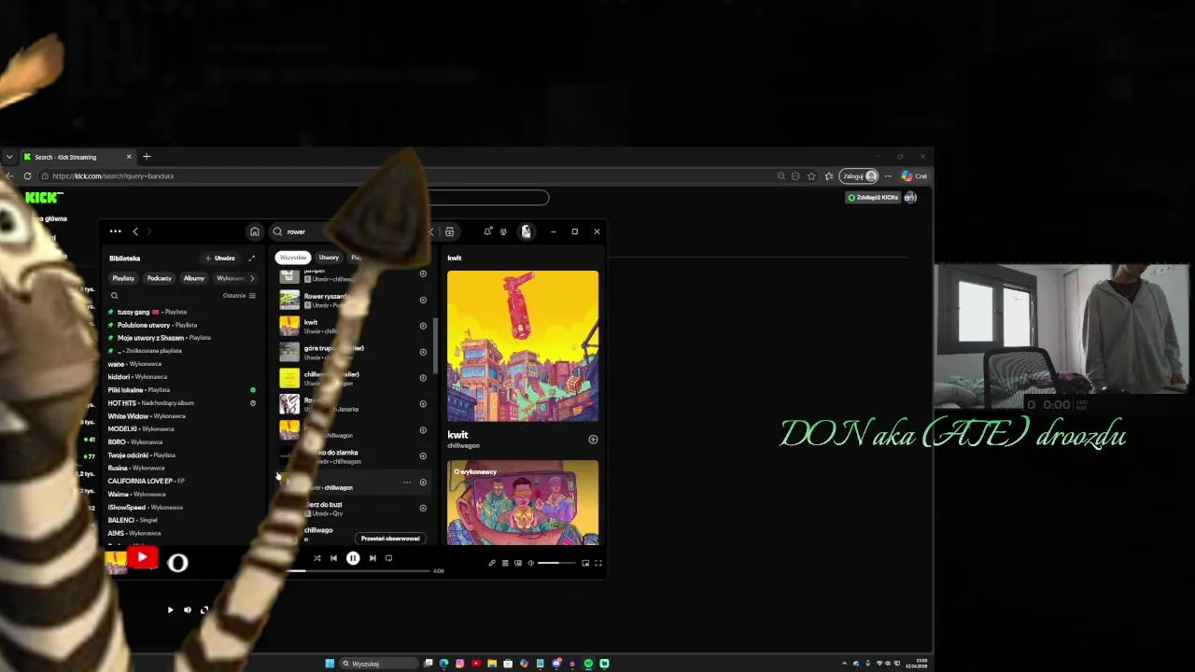Open the Browse icon next to search
This screenshot has height=672, width=1195.
pyautogui.click(x=449, y=231)
